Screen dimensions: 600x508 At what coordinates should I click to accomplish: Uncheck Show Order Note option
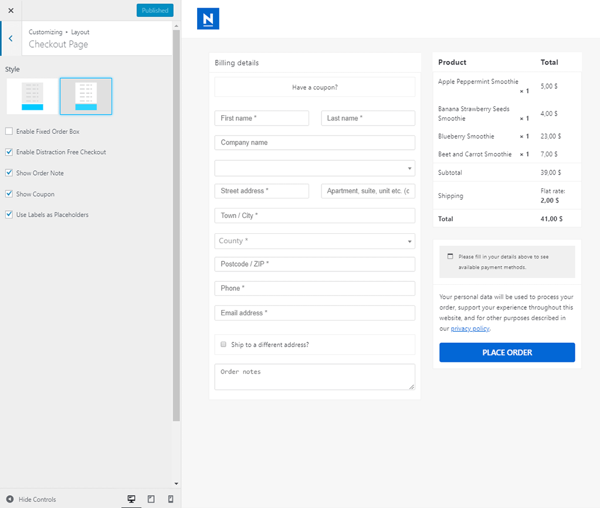[x=9, y=173]
